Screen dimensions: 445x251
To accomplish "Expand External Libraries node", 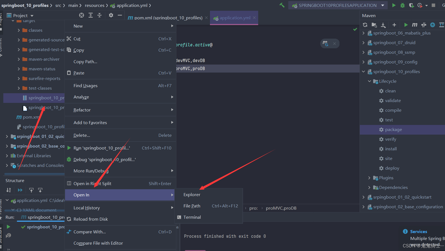I will 7,156.
